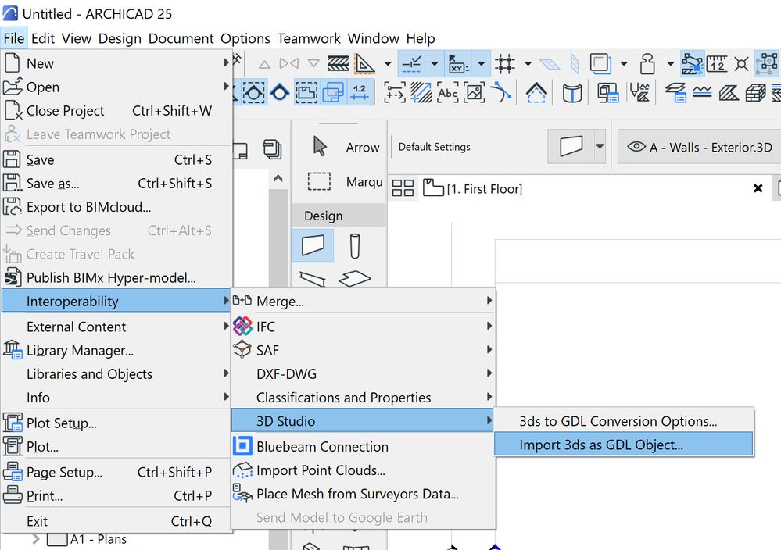
Task: Toggle the overlapping windows highlighted toolbar button
Action: coord(333,92)
